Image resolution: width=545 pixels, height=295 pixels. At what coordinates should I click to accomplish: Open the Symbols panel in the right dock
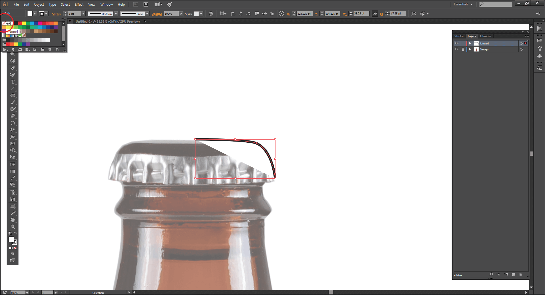(x=540, y=56)
